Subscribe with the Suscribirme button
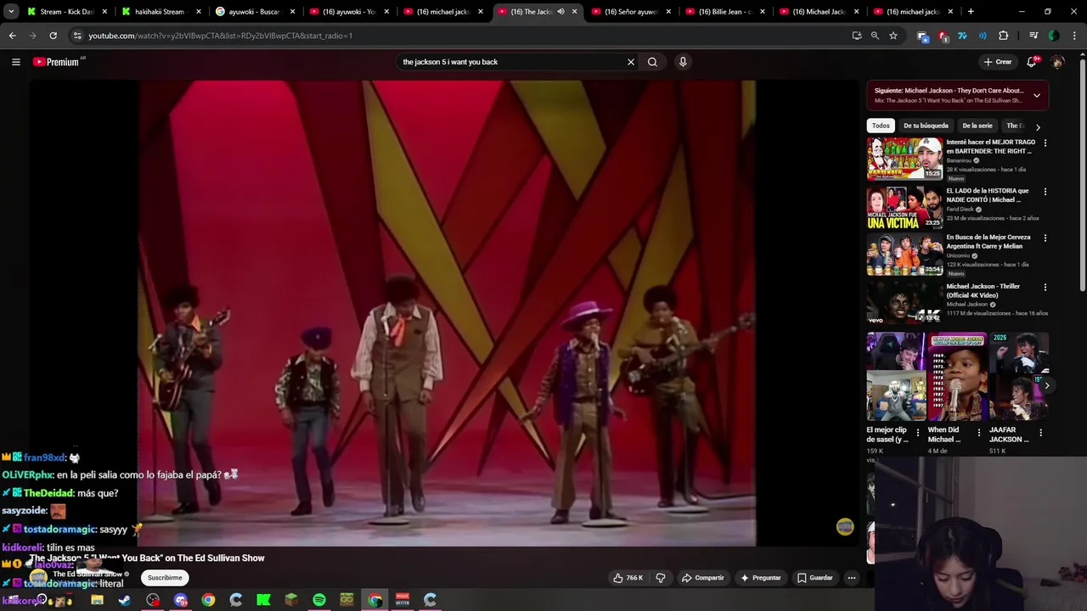The height and width of the screenshot is (611, 1087). click(x=165, y=578)
